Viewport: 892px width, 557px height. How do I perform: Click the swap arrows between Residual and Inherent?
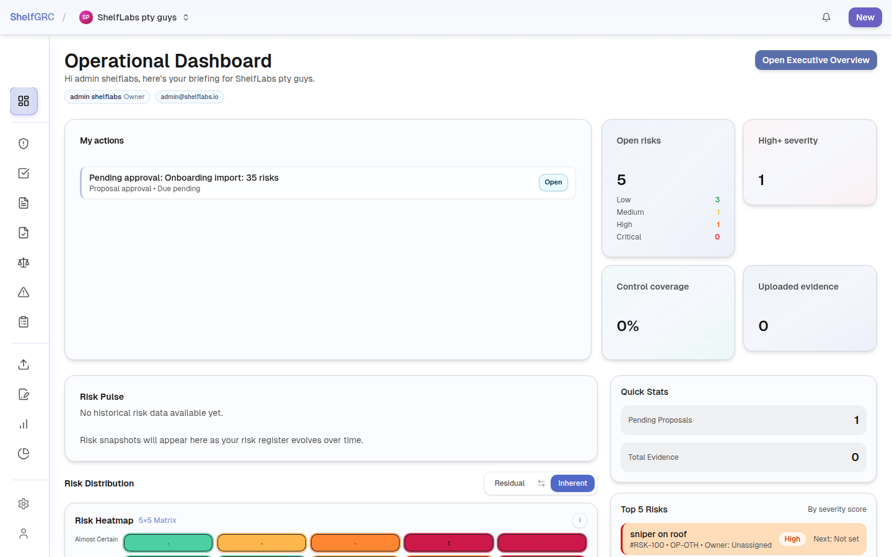(x=541, y=483)
